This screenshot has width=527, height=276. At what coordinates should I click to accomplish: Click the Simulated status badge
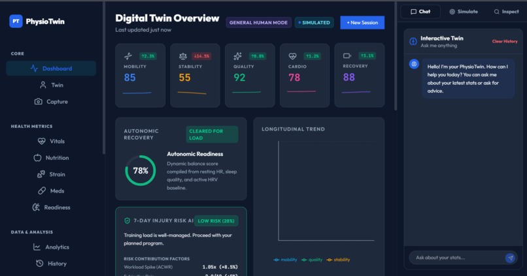coord(314,22)
